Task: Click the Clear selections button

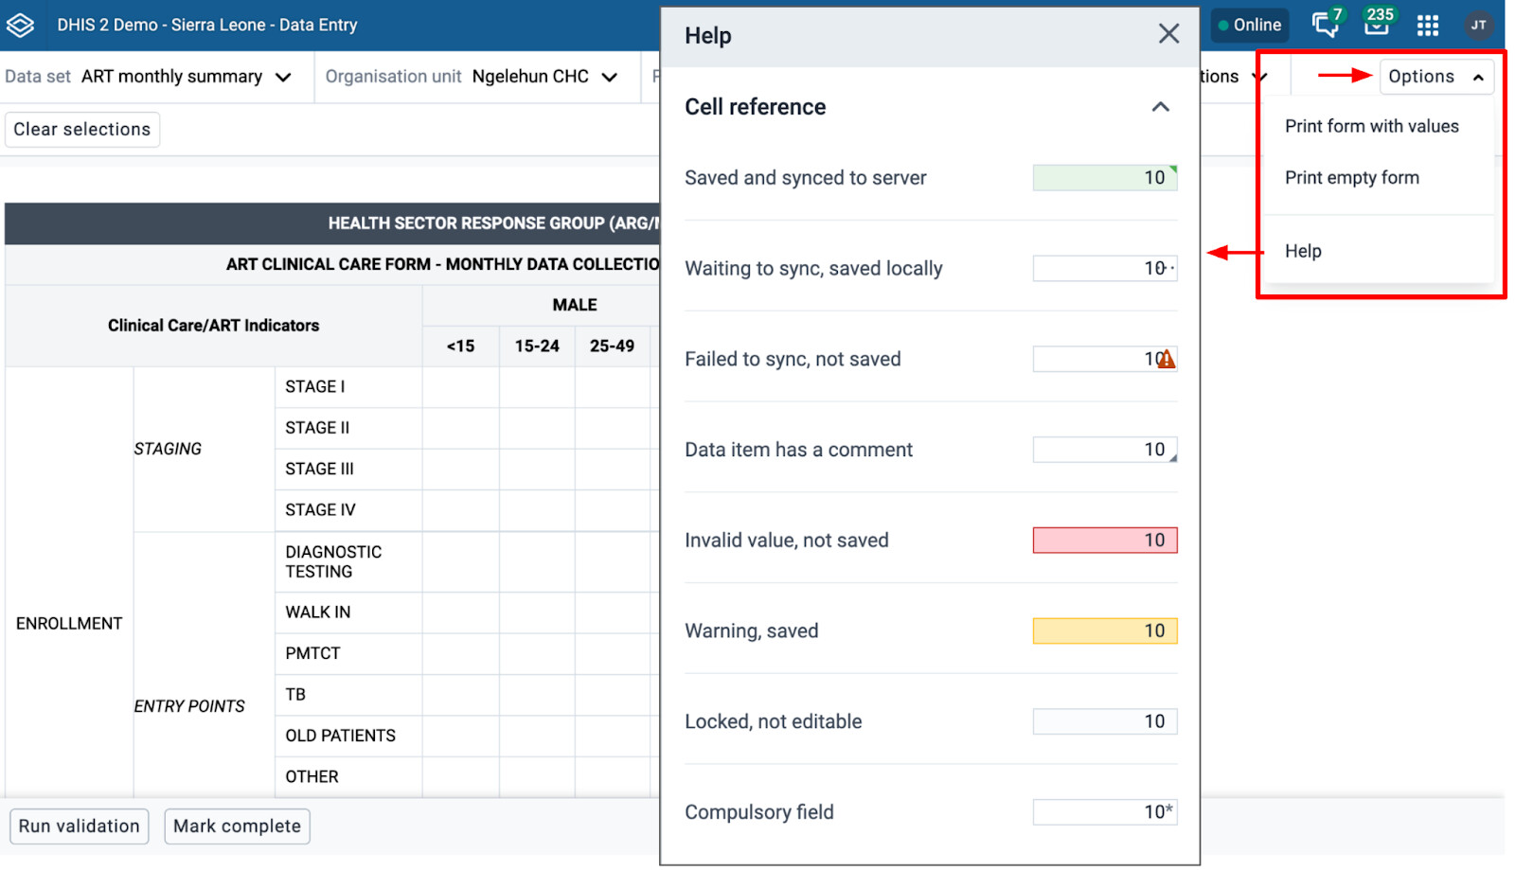Action: pyautogui.click(x=82, y=130)
